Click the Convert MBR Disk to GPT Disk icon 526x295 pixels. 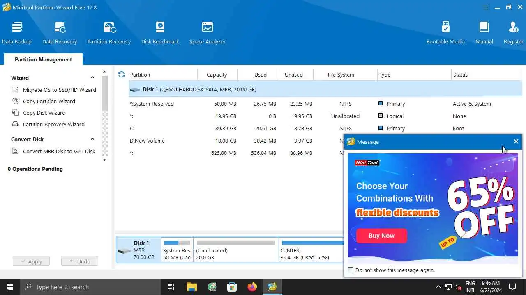tap(16, 151)
